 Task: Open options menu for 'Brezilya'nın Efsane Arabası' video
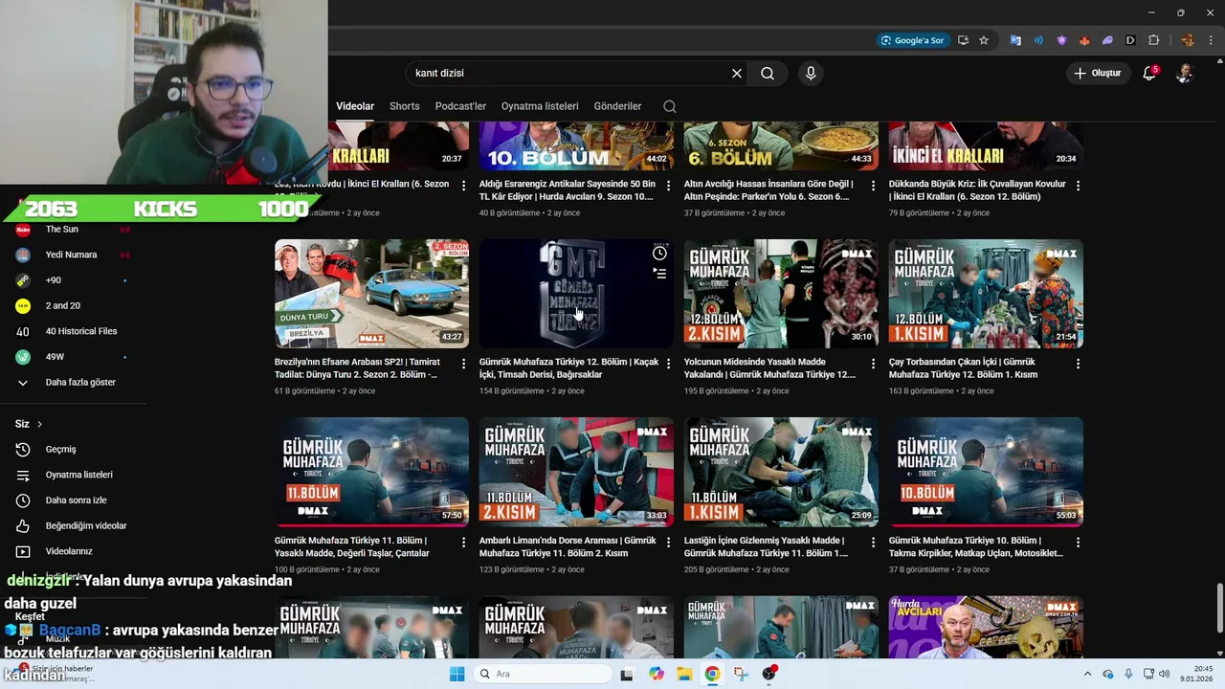pyautogui.click(x=463, y=364)
